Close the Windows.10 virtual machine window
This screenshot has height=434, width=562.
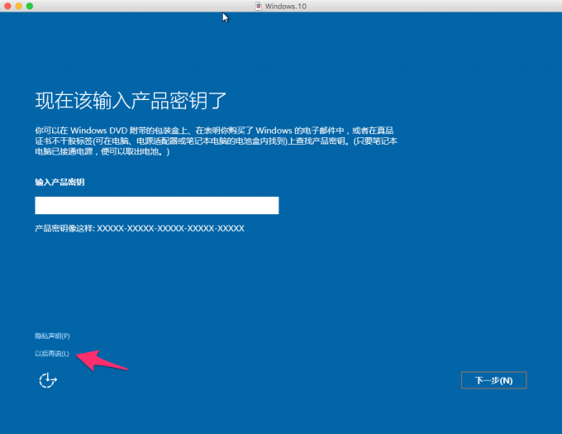tap(7, 6)
